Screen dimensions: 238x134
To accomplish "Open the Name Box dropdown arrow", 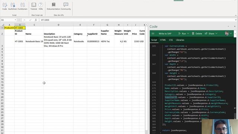I will 15,20.
